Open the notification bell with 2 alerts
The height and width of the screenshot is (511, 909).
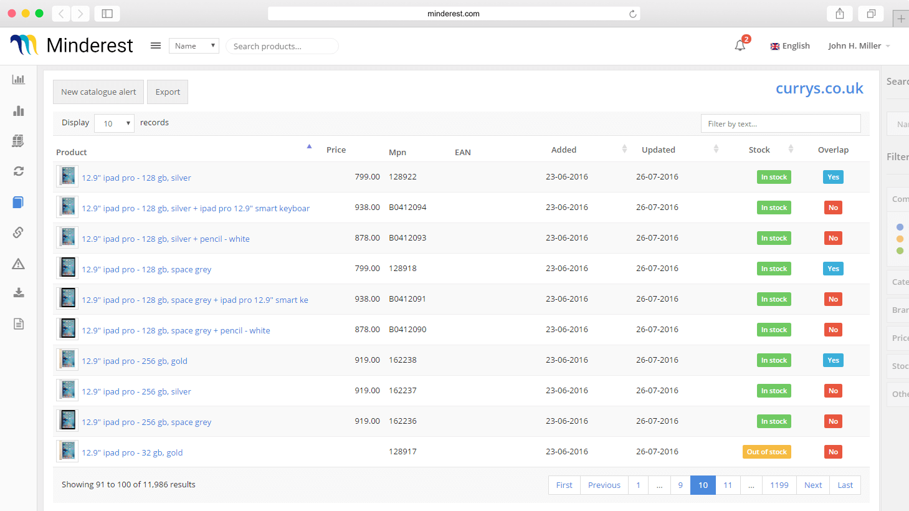click(740, 45)
